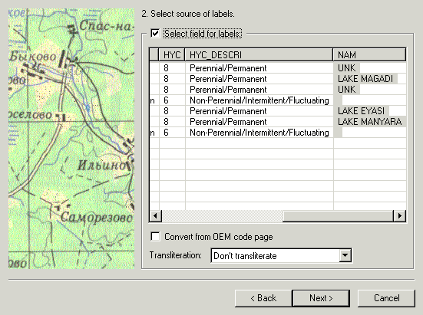The width and height of the screenshot is (423, 315).
Task: Click the horizontal scrollbar track left of the thumb
Action: tap(222, 216)
